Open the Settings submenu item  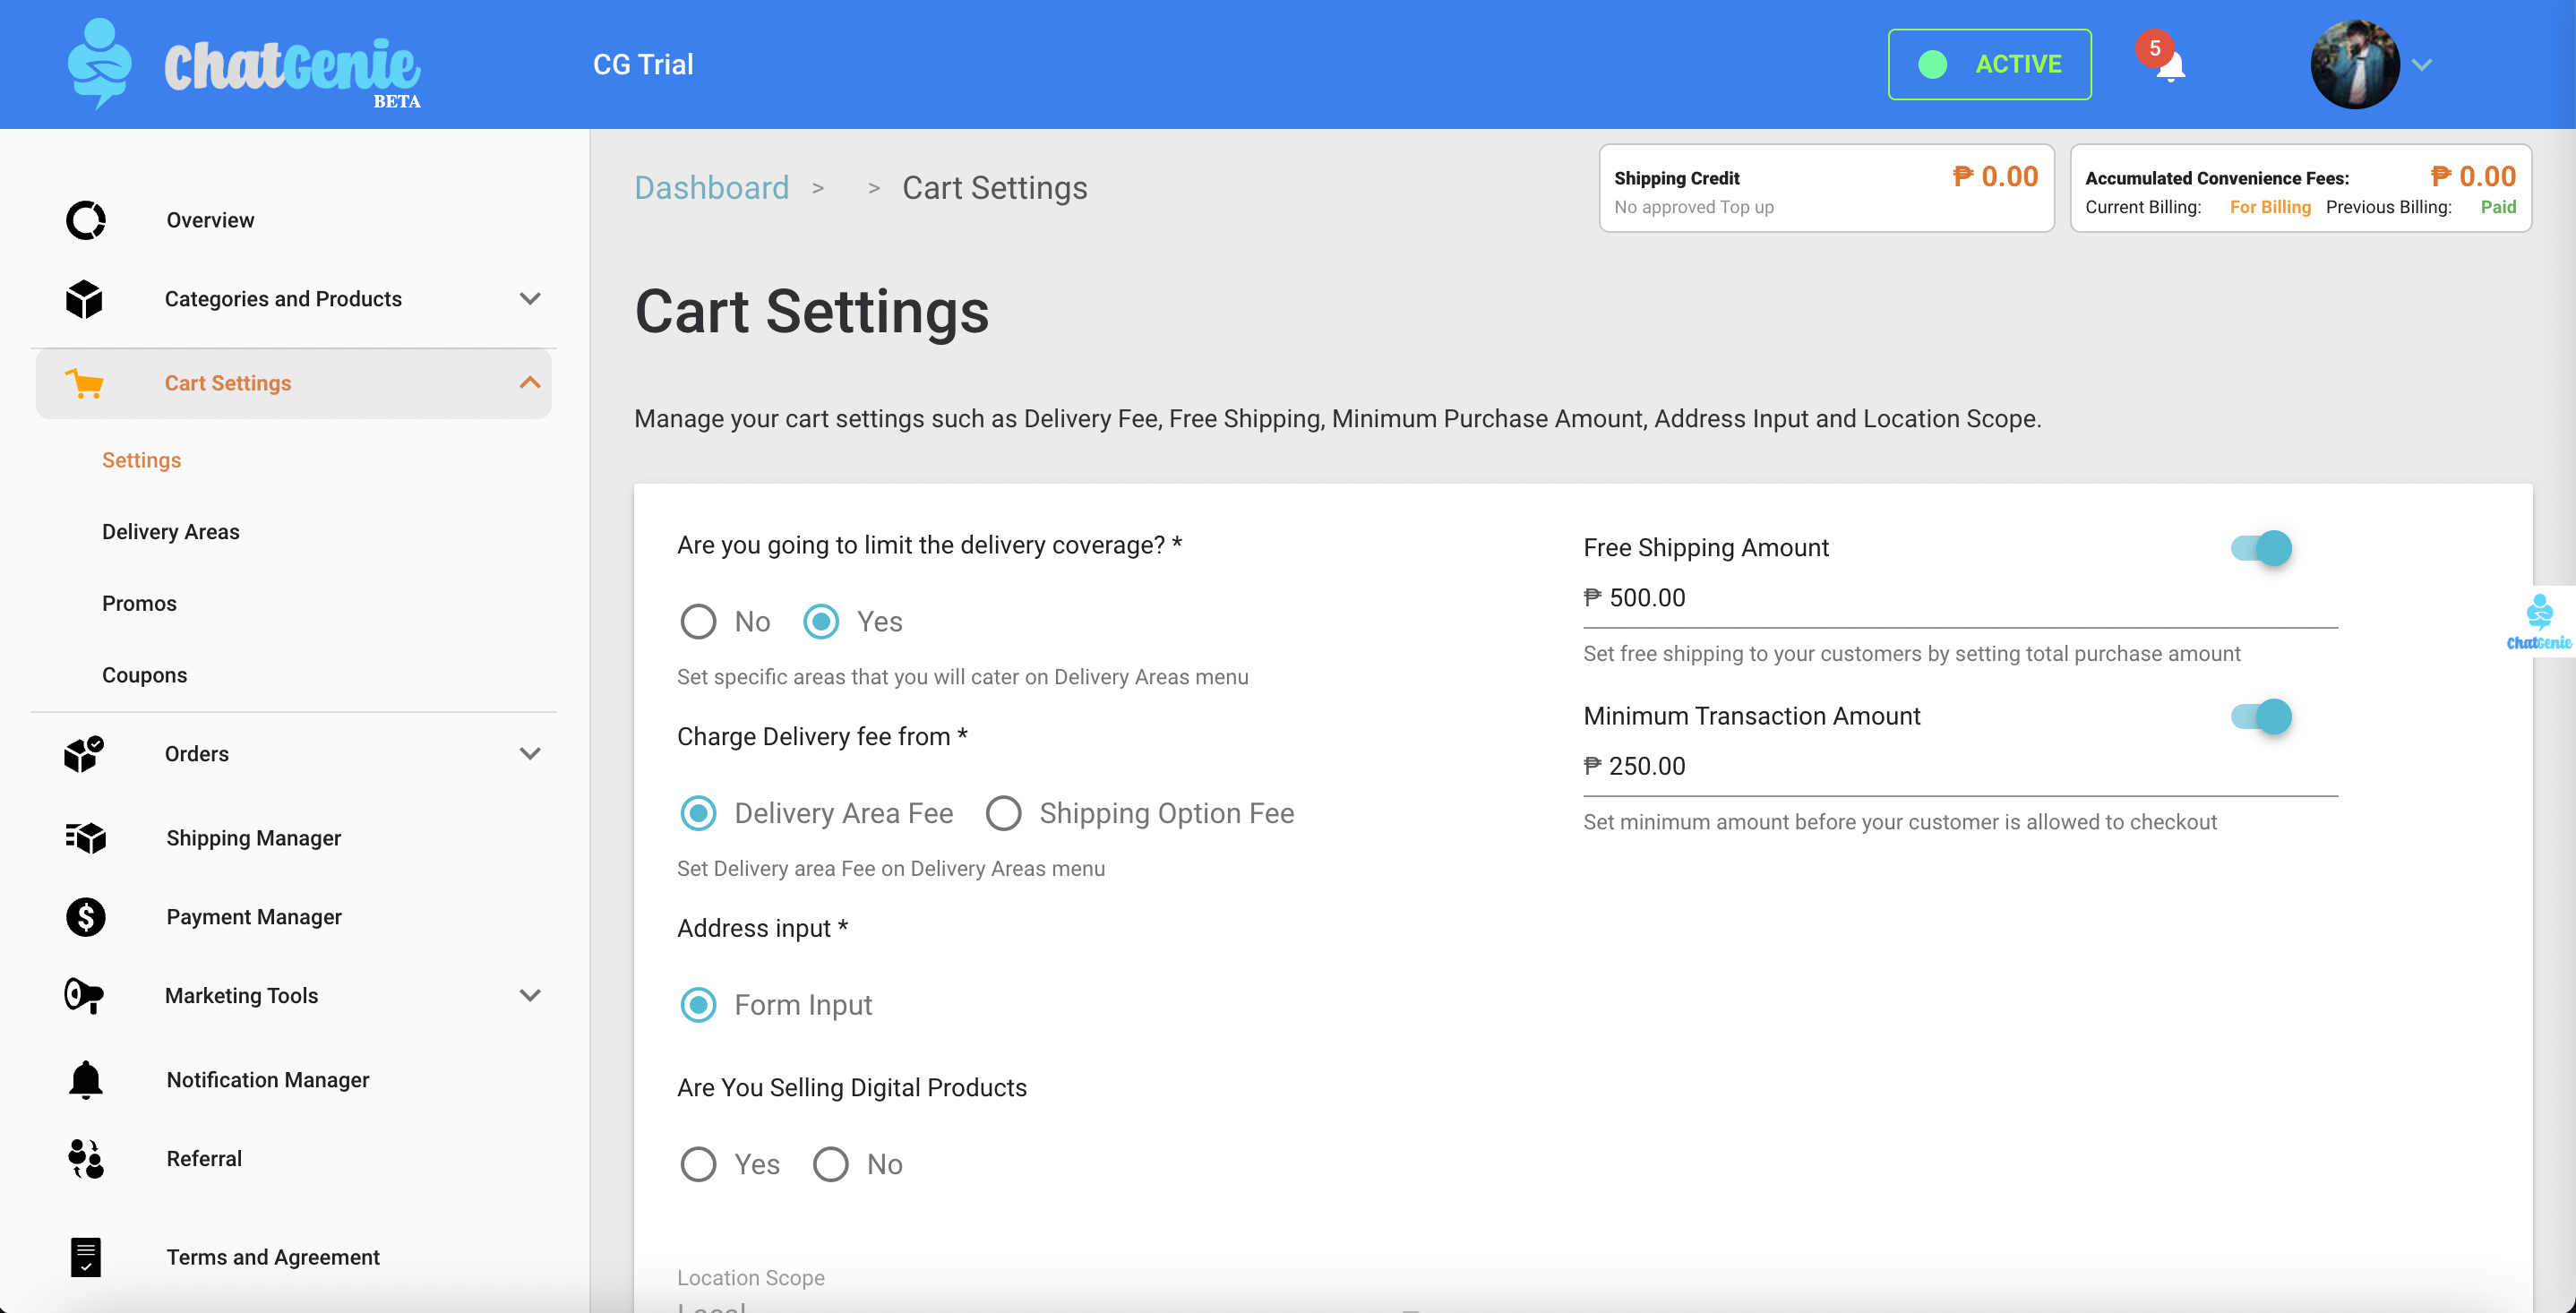click(x=141, y=460)
